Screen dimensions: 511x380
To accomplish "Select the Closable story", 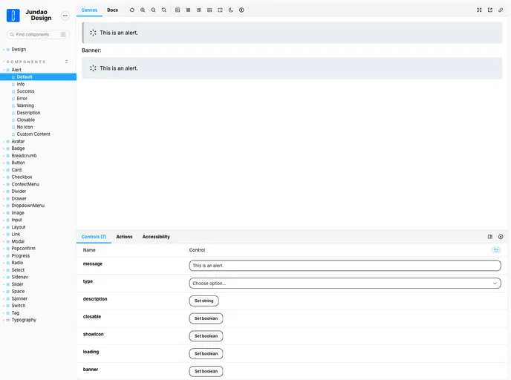I will tap(25, 119).
